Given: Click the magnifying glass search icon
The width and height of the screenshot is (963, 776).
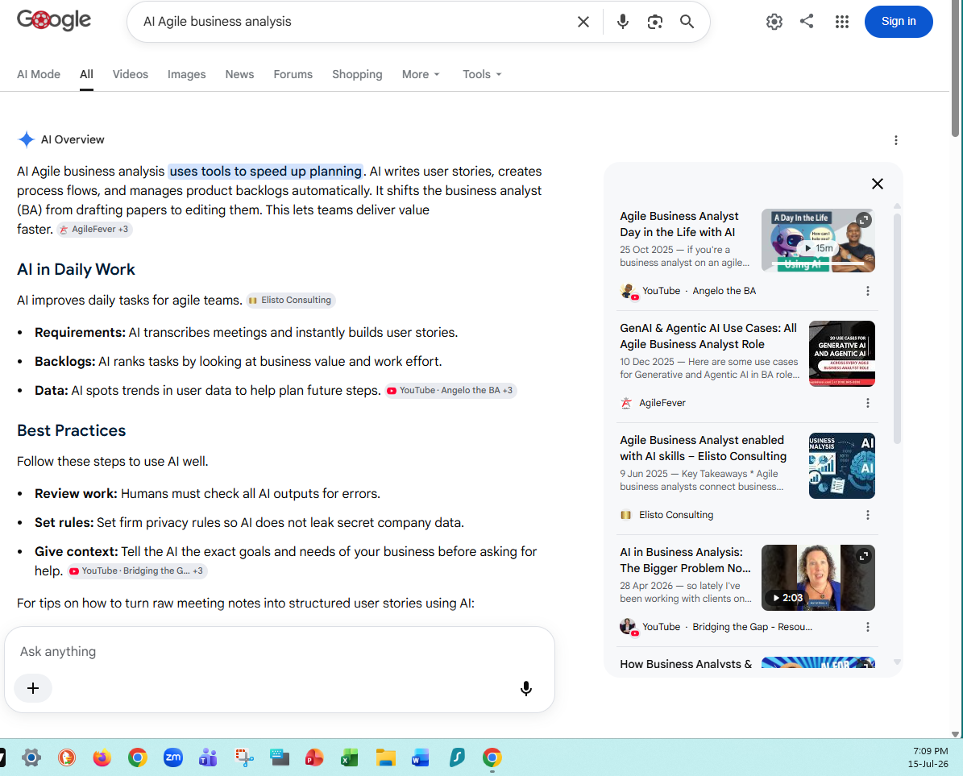Looking at the screenshot, I should (x=687, y=22).
